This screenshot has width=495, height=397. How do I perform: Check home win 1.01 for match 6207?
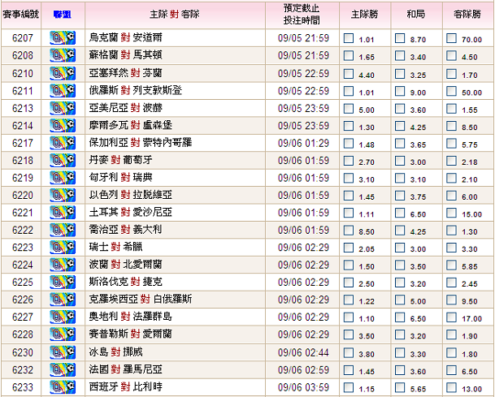[349, 38]
